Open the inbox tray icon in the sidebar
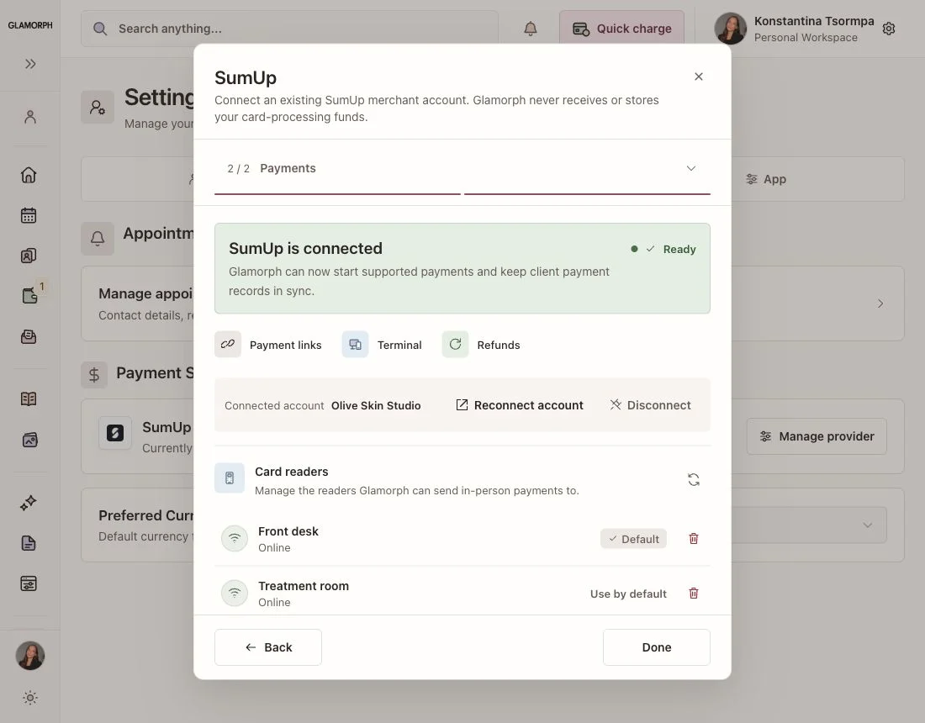This screenshot has width=925, height=723. click(x=29, y=337)
